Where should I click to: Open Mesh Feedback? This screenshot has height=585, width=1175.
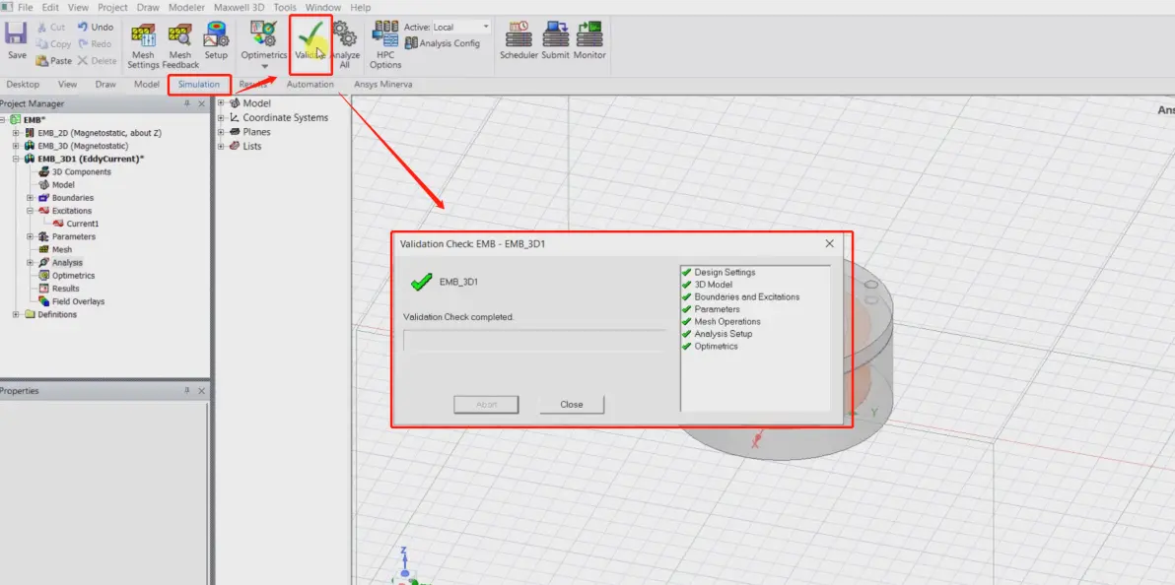(x=179, y=45)
